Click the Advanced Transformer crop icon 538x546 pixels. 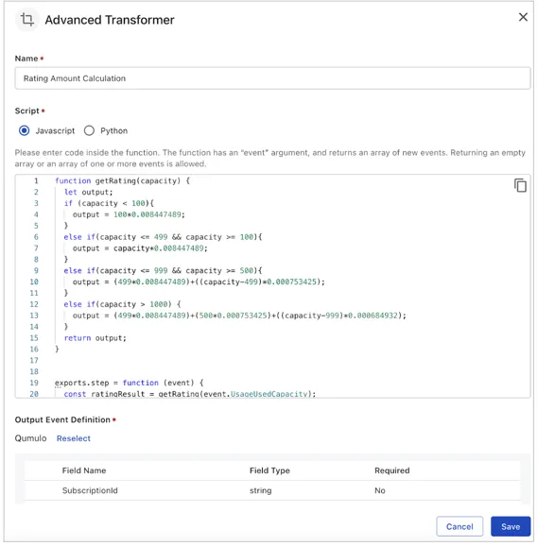coord(27,19)
